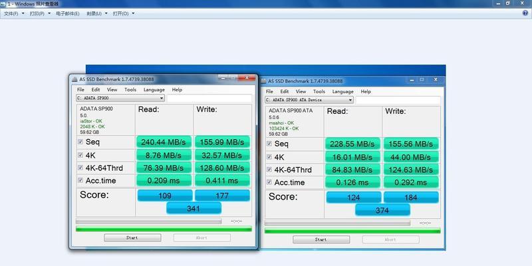This screenshot has width=532, height=266.
Task: Click the 电子邮件(E) toolbar item
Action: [68, 13]
